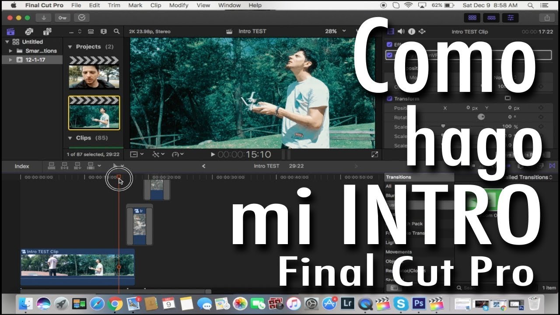
Task: Open clip appearance filmstrip options
Action: tap(104, 31)
